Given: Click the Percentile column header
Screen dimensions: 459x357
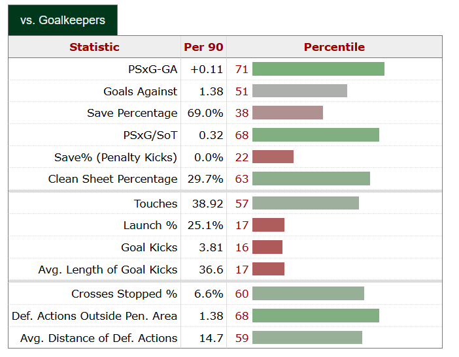Looking at the screenshot, I should click(334, 47).
